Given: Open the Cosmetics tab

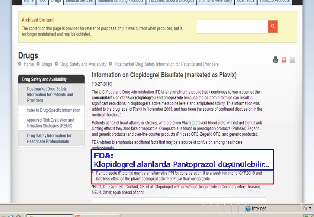Looking at the screenshot, I should coord(245,2).
